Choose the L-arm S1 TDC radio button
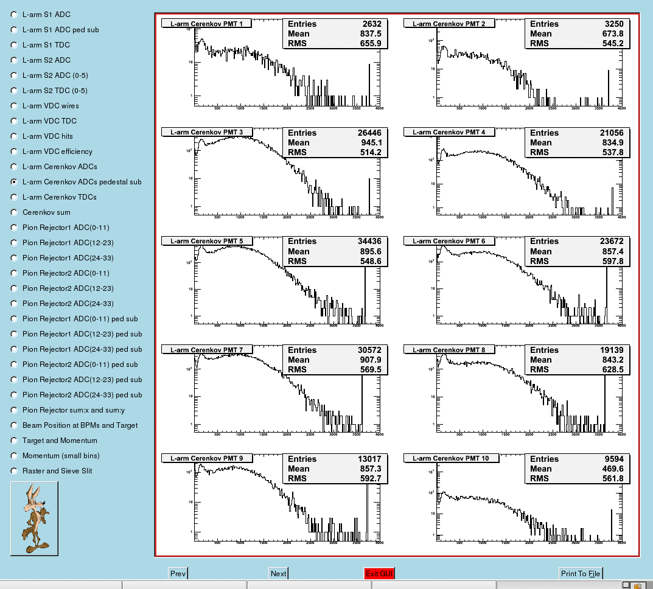This screenshot has width=653, height=589. click(x=14, y=45)
